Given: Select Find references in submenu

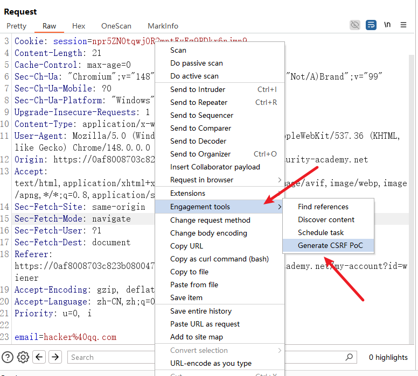Looking at the screenshot, I should pos(329,207).
